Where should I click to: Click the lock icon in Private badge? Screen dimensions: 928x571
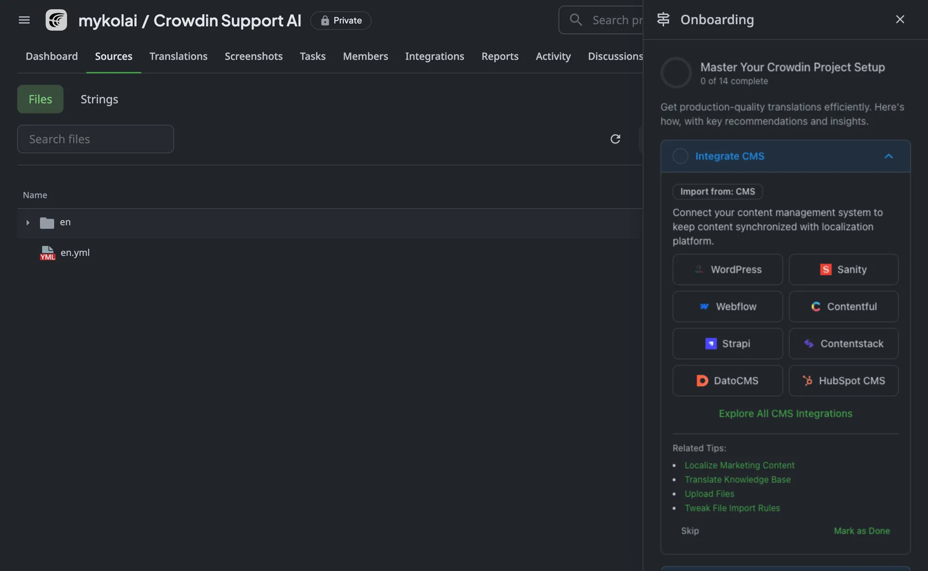tap(325, 20)
